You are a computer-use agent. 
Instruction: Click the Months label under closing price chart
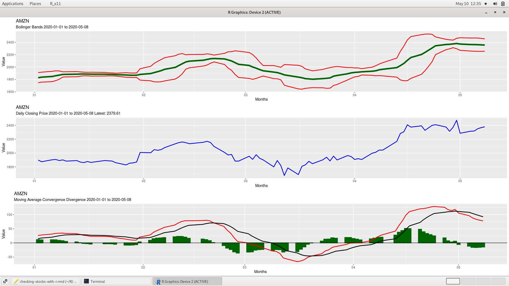click(261, 186)
